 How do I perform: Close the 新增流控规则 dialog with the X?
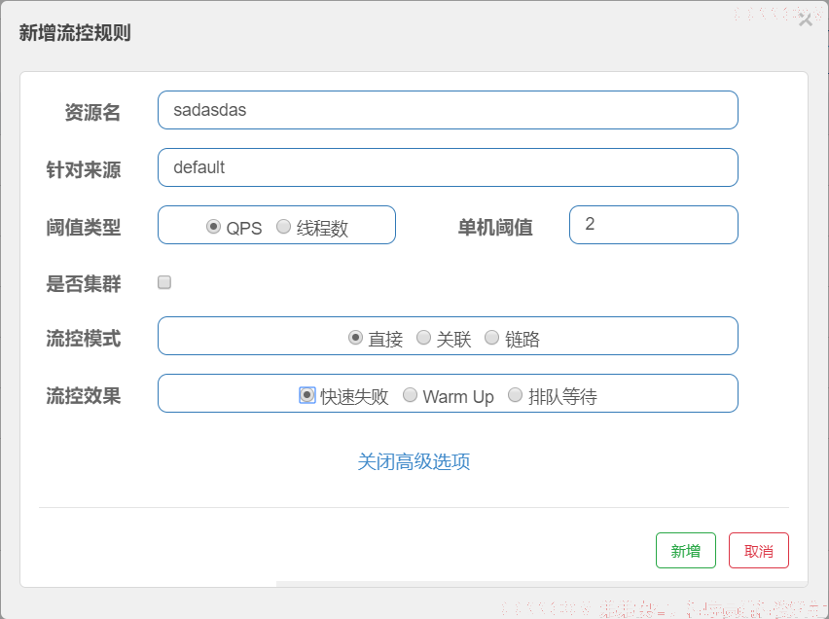tap(806, 20)
